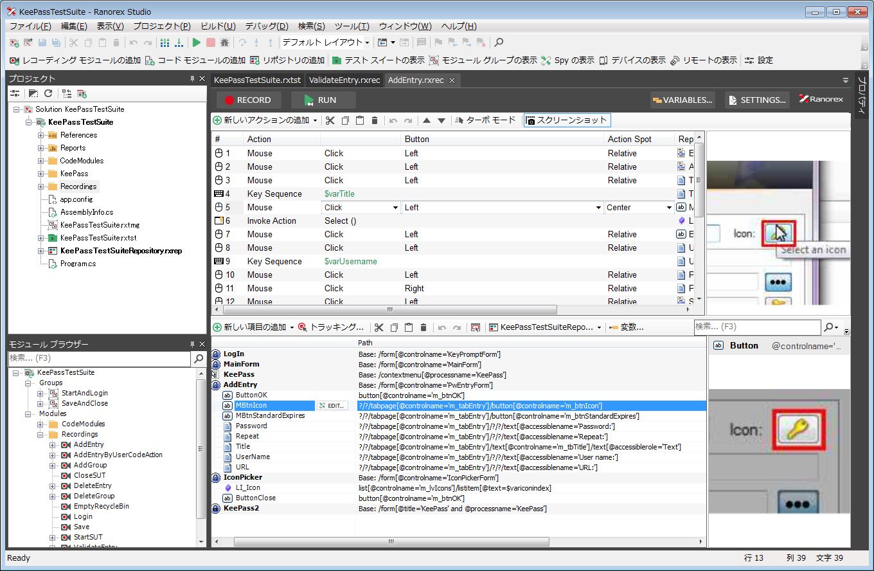Click the refresh icon in the project panel

click(x=48, y=93)
